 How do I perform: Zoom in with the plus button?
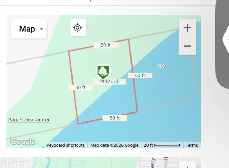pos(187,28)
